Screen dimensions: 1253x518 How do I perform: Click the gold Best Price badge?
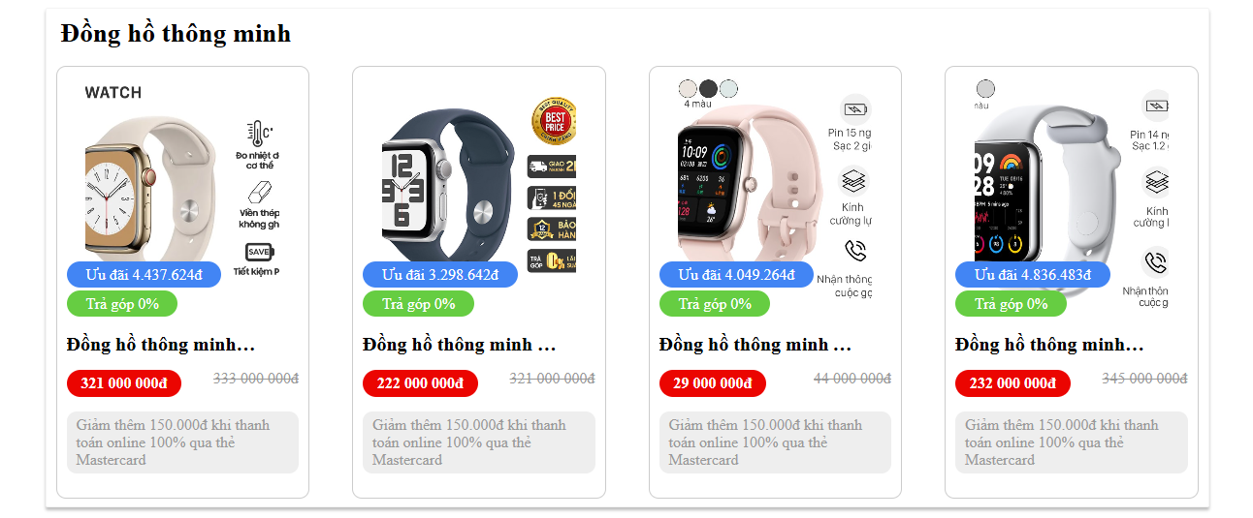pos(554,121)
